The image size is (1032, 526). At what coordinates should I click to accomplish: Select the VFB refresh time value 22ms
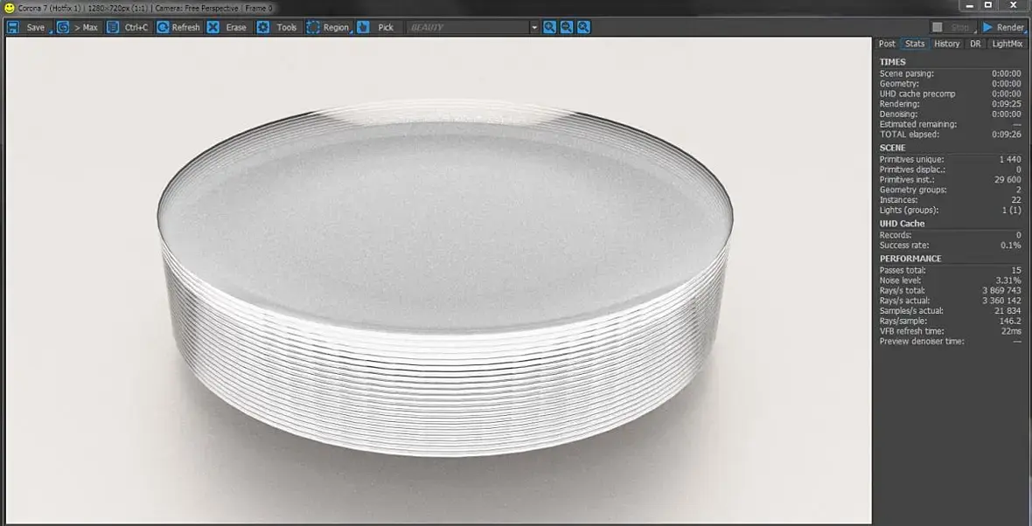click(1013, 331)
